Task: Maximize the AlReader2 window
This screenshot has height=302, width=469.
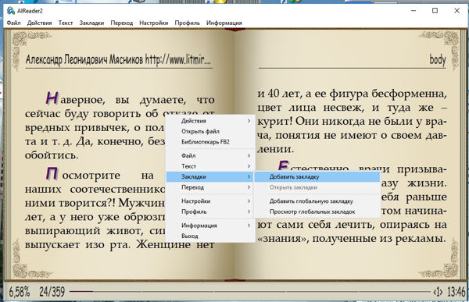Action: tap(435, 11)
